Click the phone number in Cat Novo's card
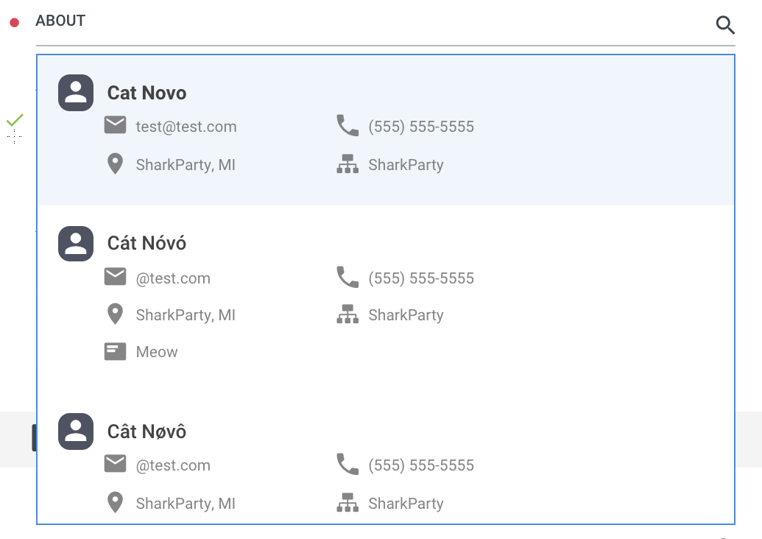 pyautogui.click(x=421, y=127)
